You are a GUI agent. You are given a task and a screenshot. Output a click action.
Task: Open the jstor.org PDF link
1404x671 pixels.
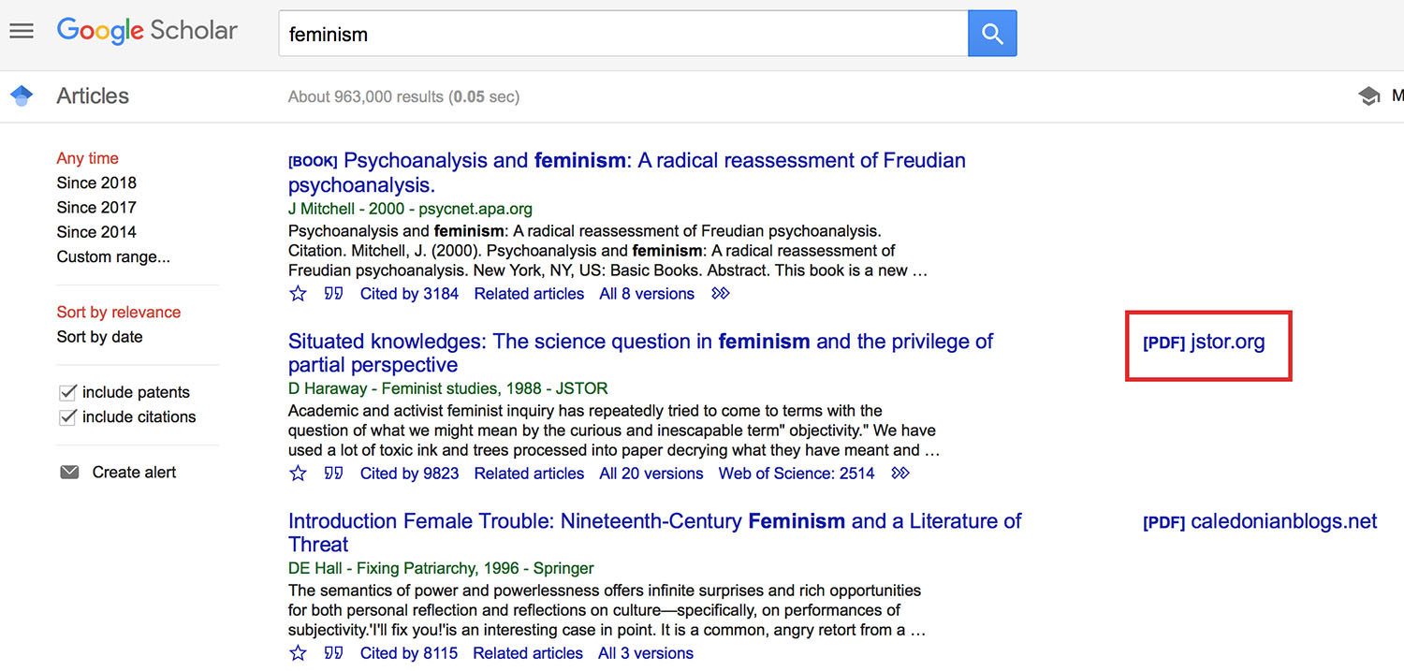click(x=1204, y=342)
